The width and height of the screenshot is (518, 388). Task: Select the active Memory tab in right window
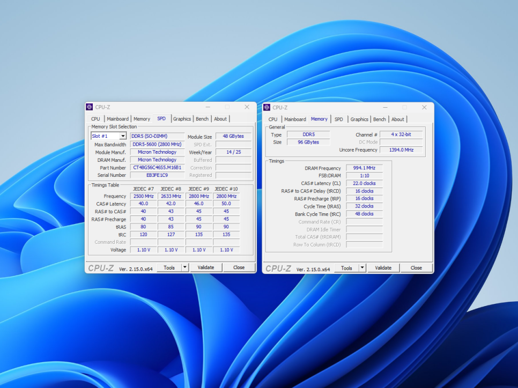point(319,119)
